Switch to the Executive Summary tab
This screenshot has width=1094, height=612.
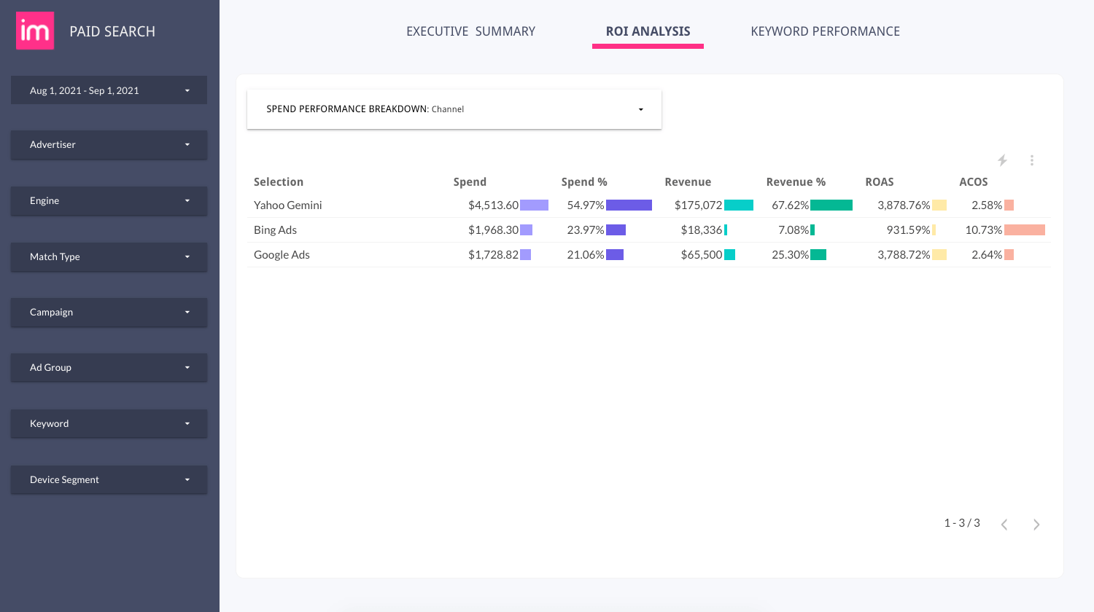pyautogui.click(x=470, y=31)
